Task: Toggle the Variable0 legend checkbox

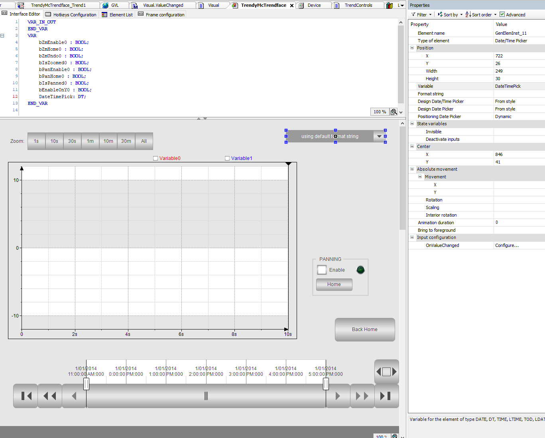Action: click(155, 158)
